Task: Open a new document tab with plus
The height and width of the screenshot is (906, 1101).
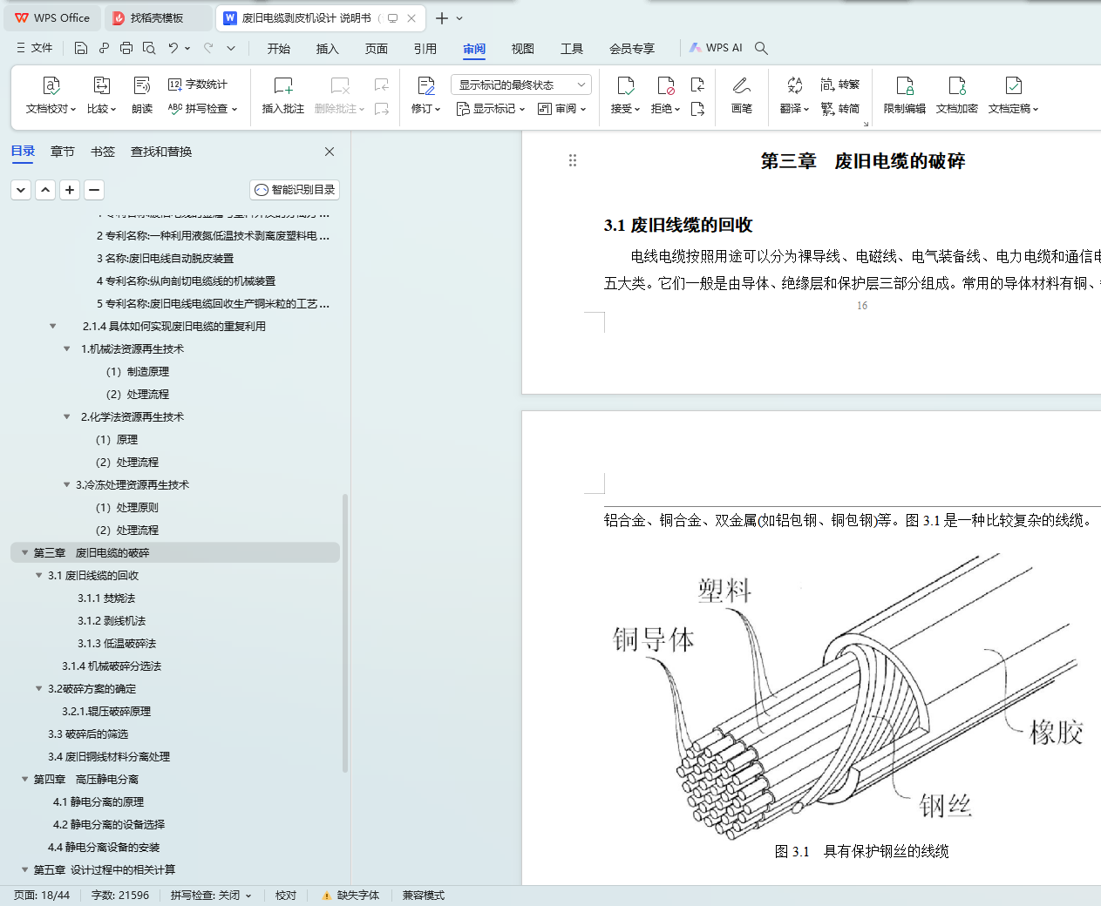Action: [x=442, y=17]
